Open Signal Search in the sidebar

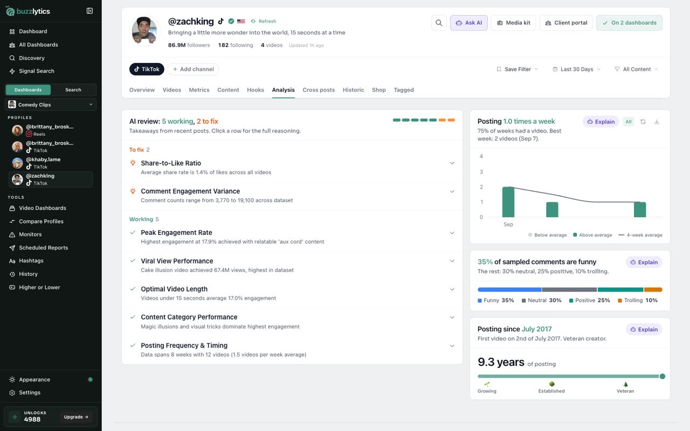[x=51, y=71]
